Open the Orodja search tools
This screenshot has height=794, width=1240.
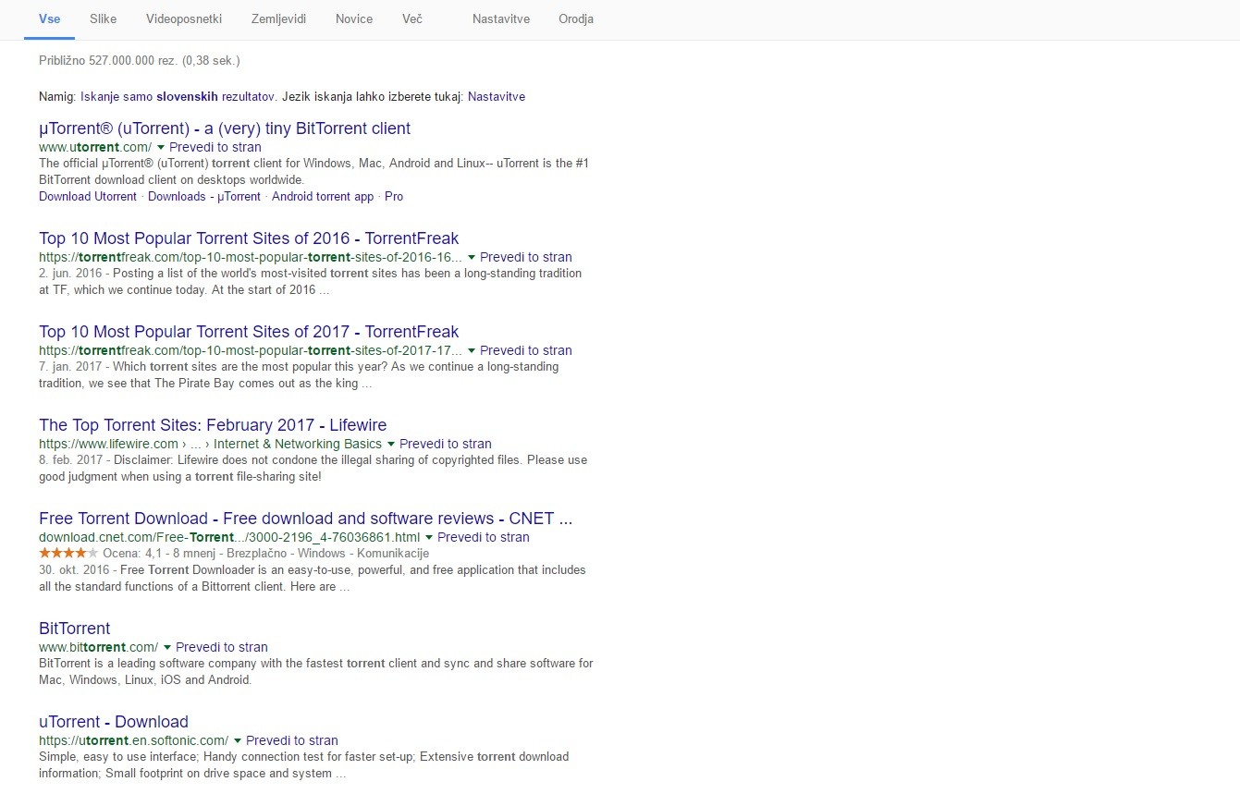[576, 18]
